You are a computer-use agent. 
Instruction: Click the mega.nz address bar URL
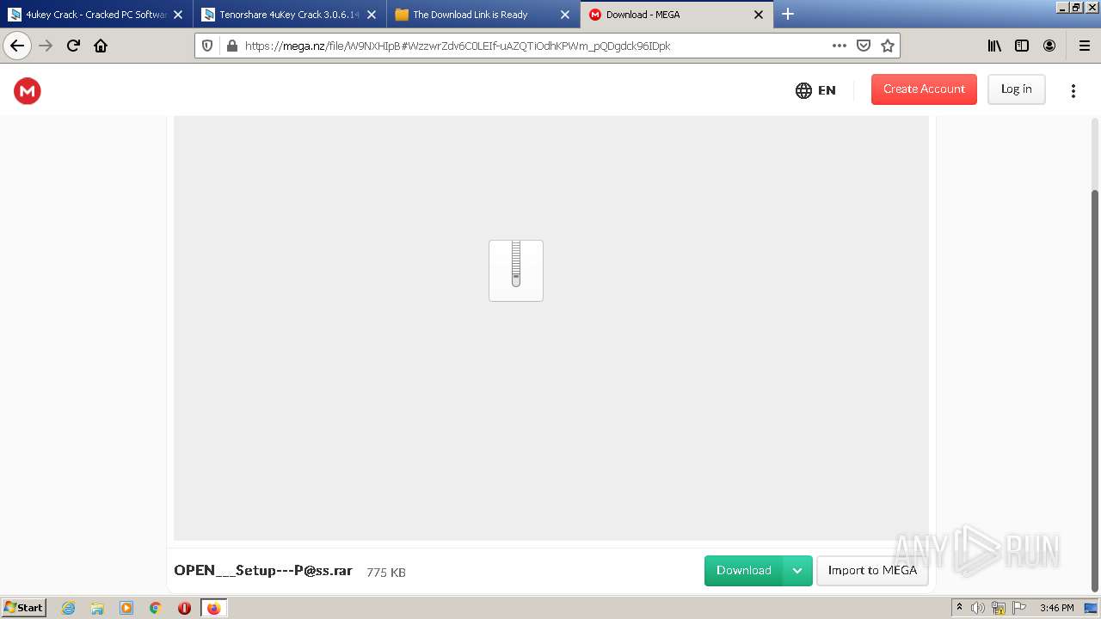pyautogui.click(x=458, y=46)
